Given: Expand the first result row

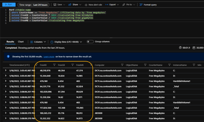Looking at the screenshot, I should (x=6, y=71).
